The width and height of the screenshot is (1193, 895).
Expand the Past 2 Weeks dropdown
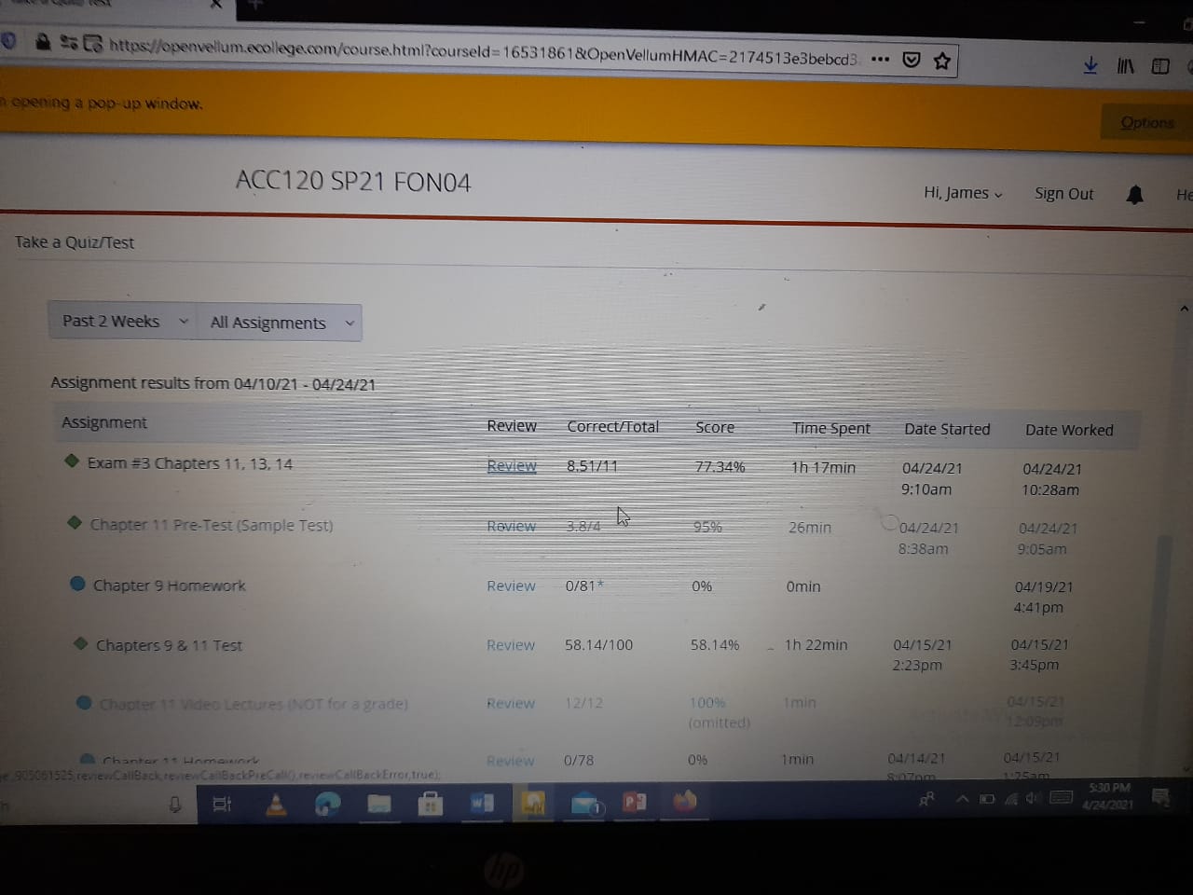point(123,322)
